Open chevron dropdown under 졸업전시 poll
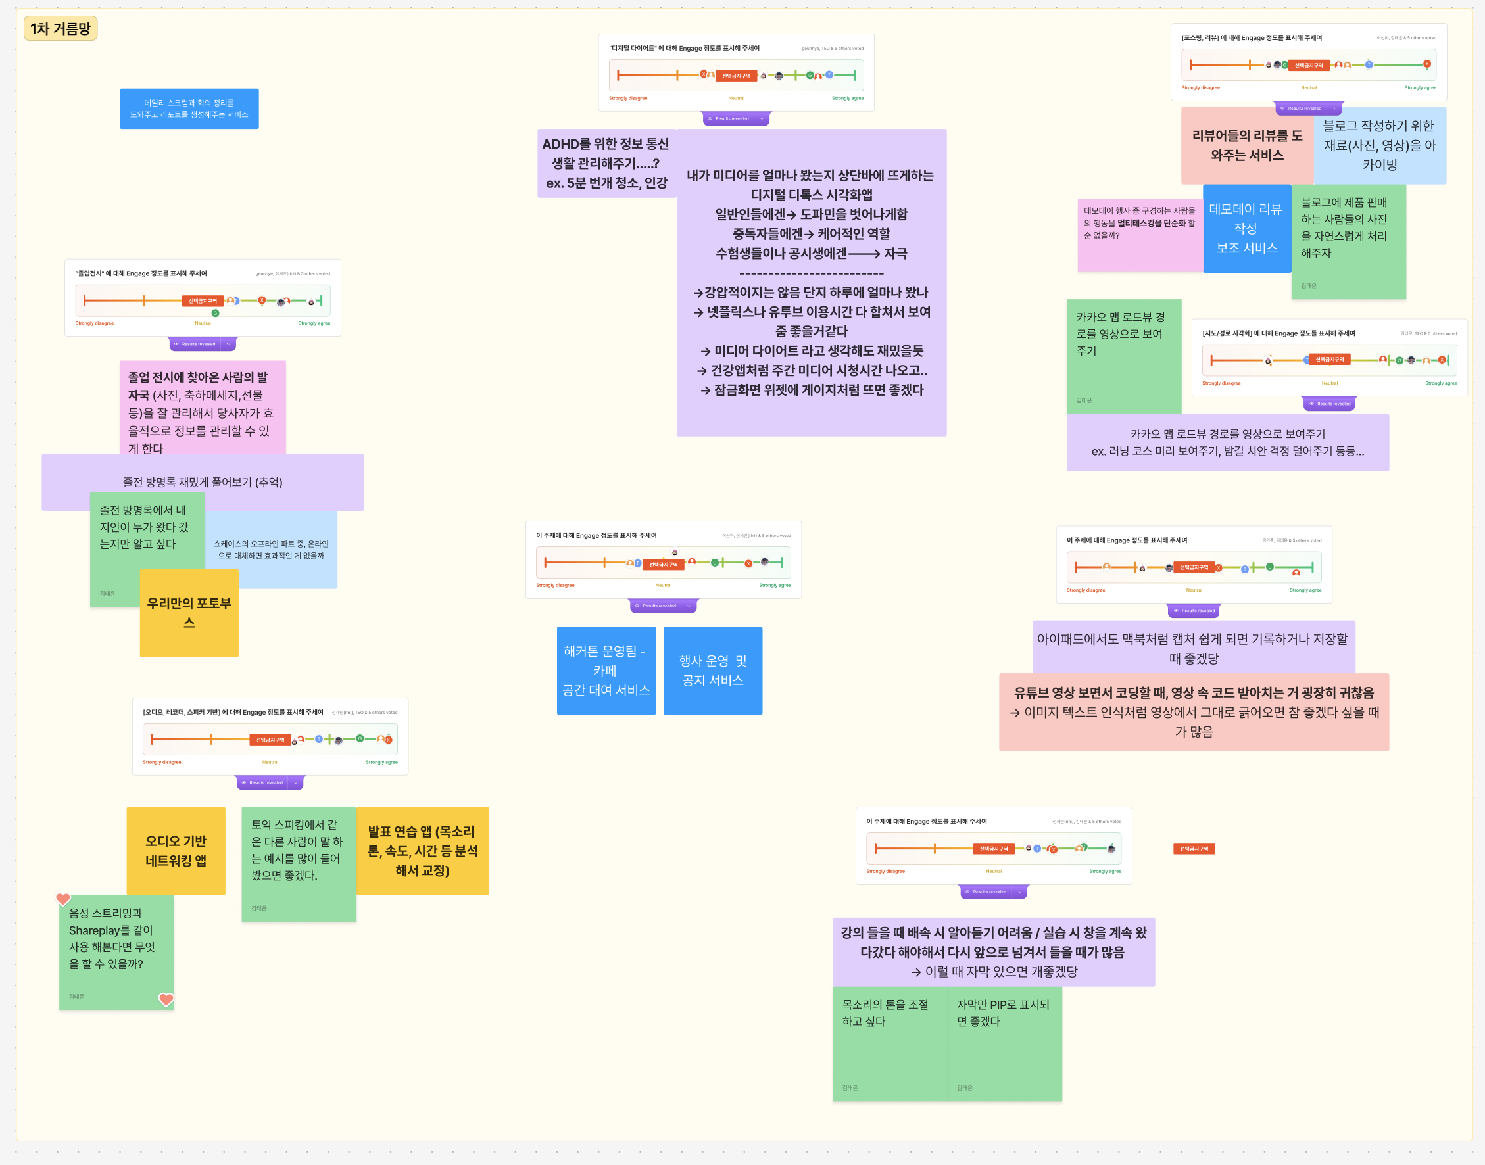 (228, 344)
